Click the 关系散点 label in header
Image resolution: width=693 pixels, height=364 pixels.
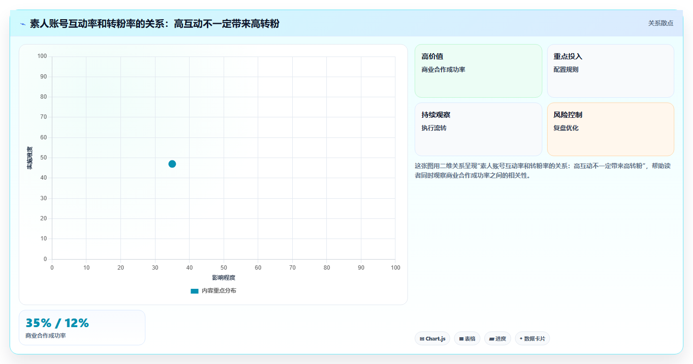tap(661, 23)
